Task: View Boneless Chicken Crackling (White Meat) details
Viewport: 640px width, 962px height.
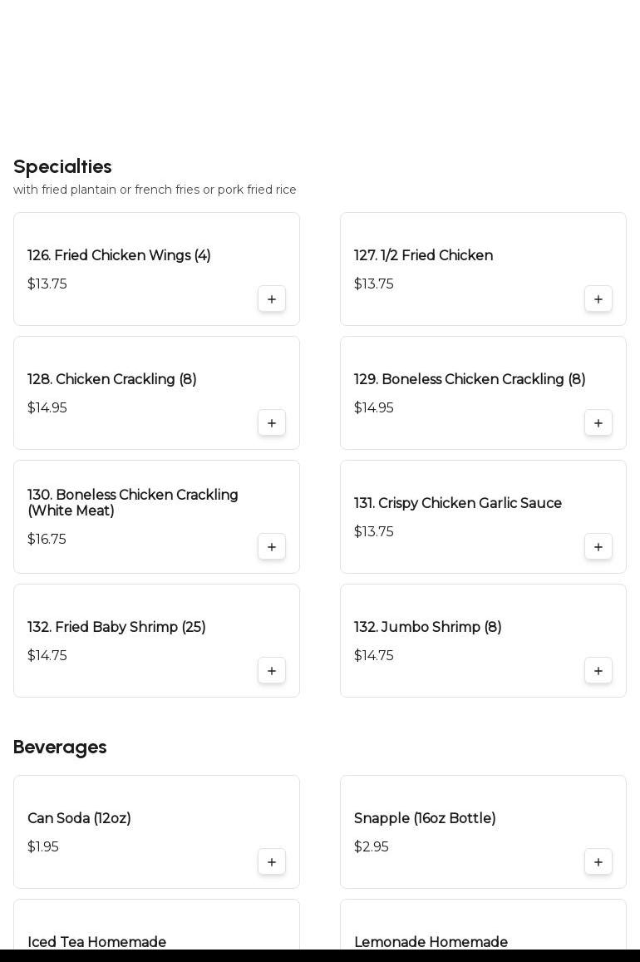Action: point(133,503)
